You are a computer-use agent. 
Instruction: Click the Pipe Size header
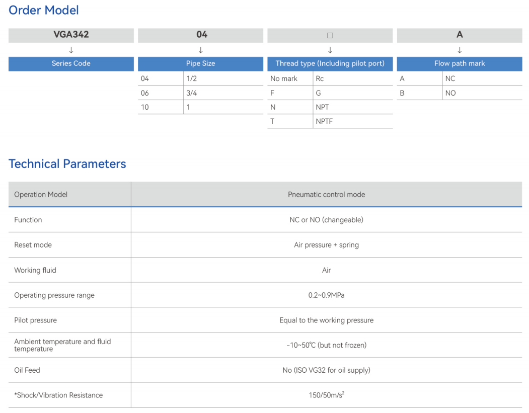point(200,63)
